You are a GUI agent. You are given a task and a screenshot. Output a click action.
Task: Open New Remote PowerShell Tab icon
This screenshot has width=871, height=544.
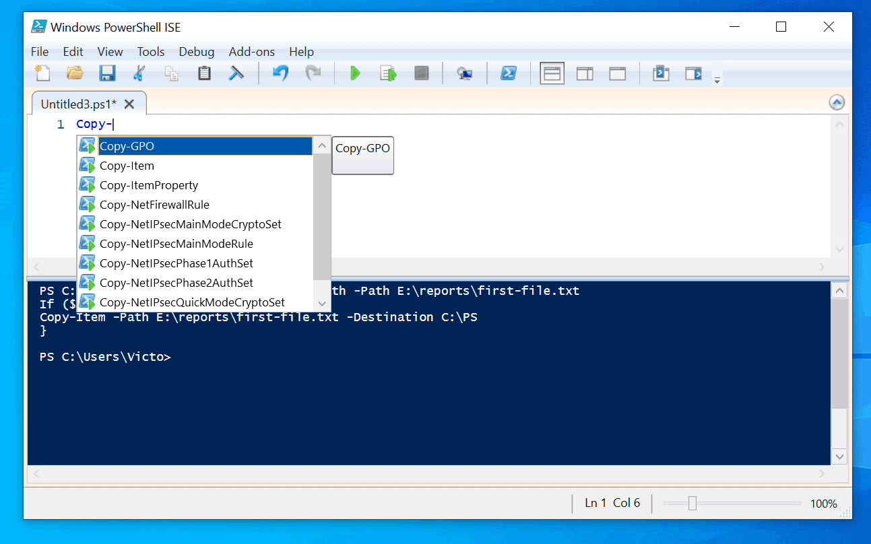[464, 73]
